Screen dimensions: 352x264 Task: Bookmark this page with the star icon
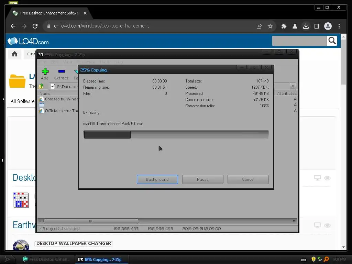tap(270, 26)
